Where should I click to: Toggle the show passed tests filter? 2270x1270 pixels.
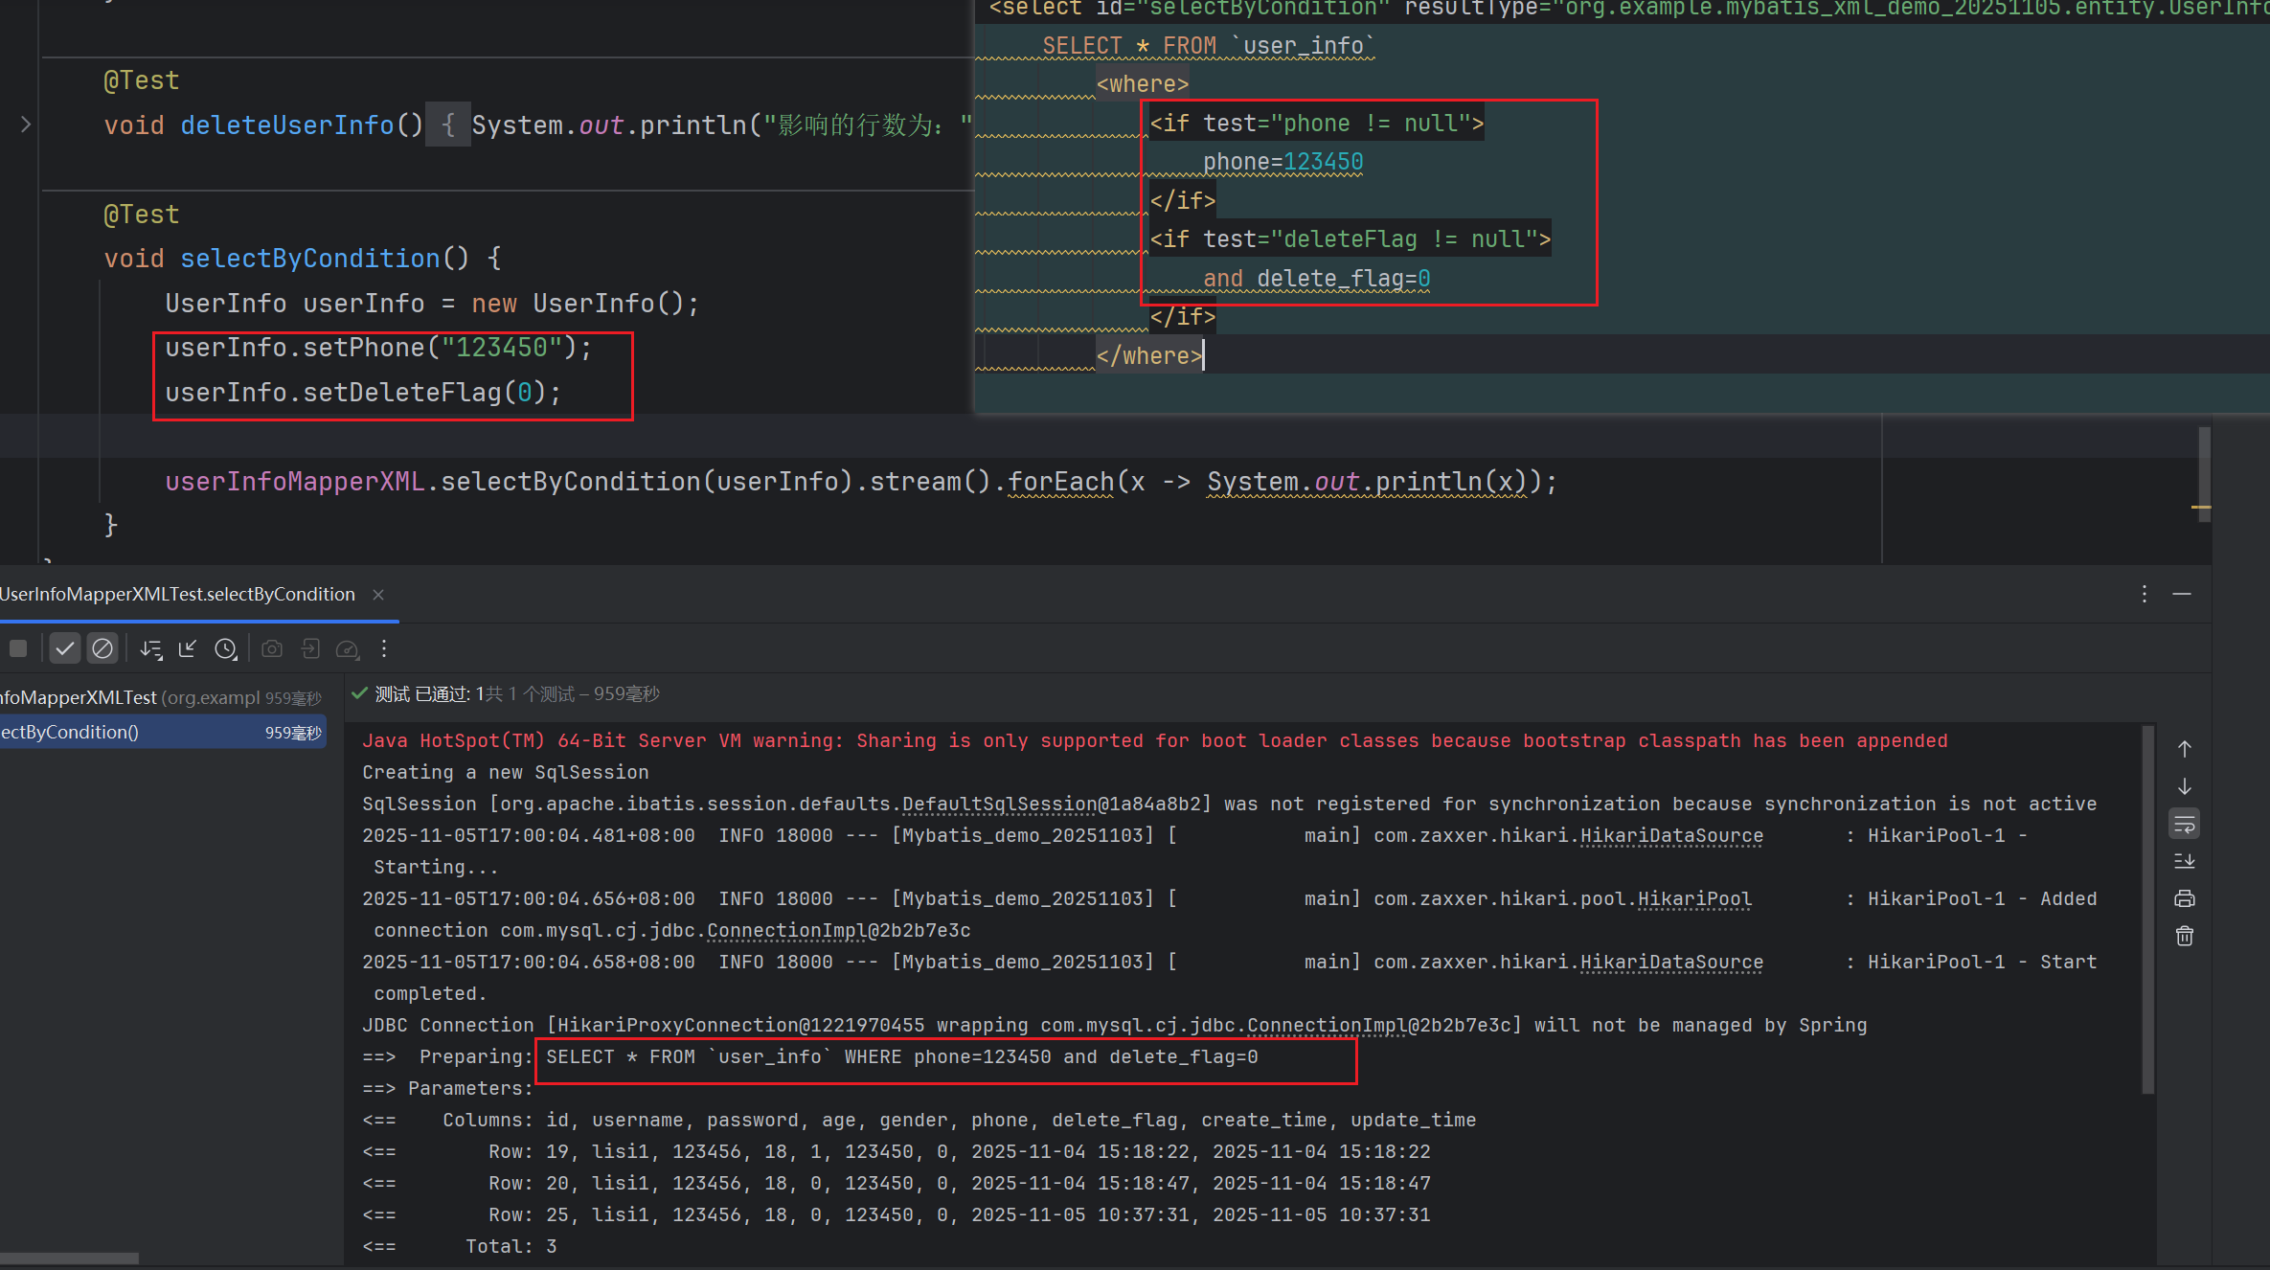(64, 648)
